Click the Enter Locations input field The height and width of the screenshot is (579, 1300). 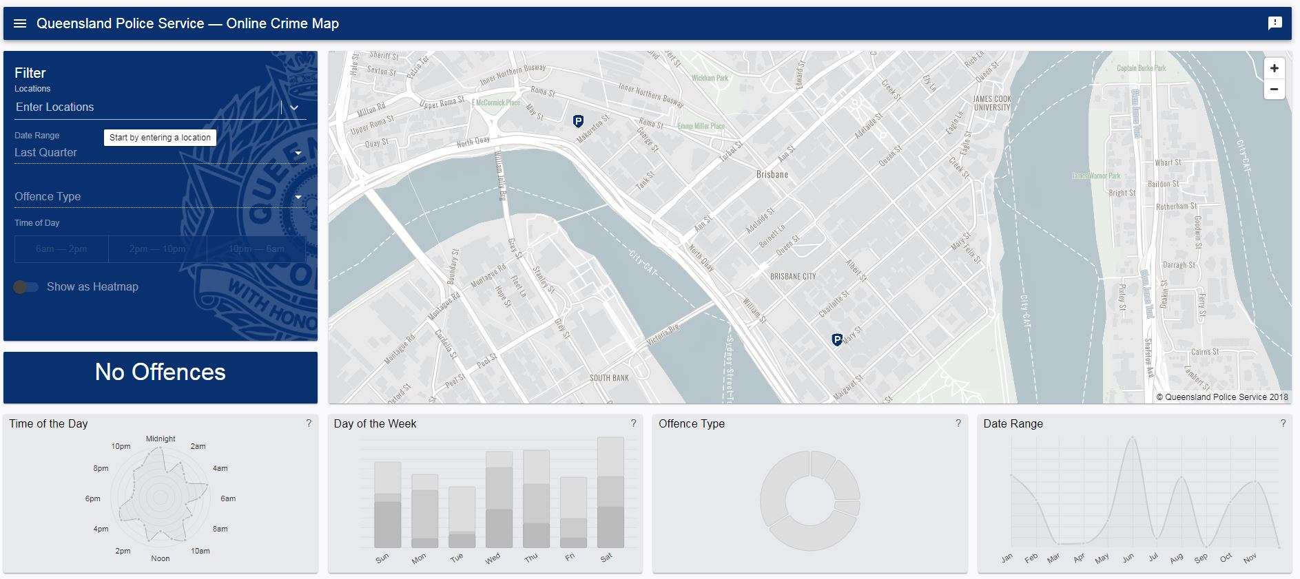(x=145, y=107)
